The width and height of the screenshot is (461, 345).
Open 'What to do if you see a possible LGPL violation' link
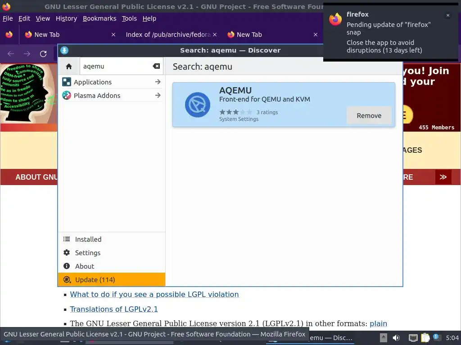(x=154, y=294)
